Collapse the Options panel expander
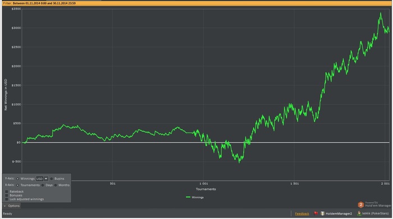This screenshot has height=219, width=393. [x=4, y=206]
